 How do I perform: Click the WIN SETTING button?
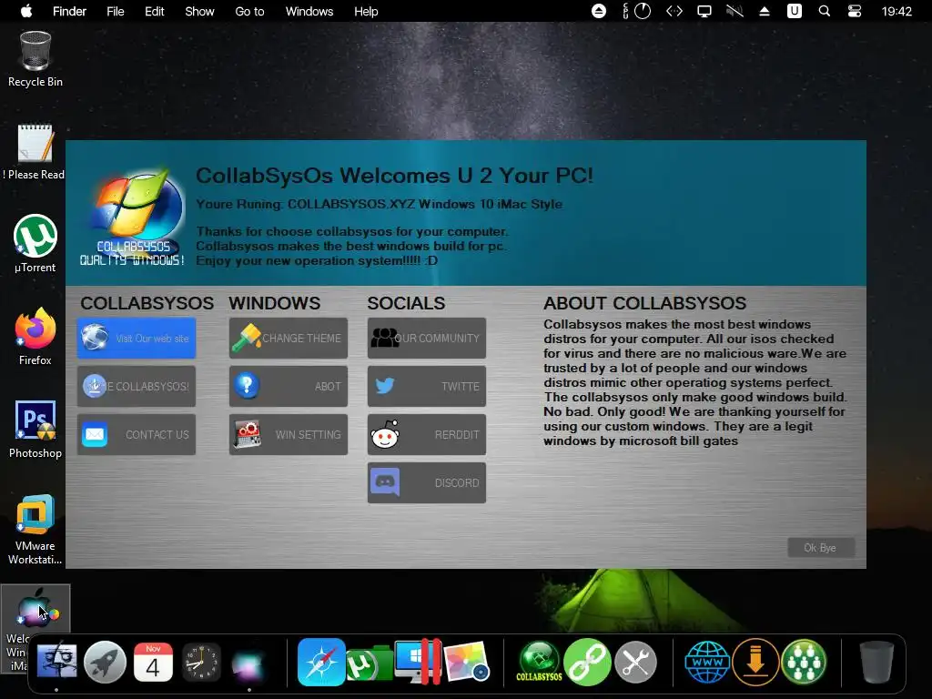coord(289,434)
